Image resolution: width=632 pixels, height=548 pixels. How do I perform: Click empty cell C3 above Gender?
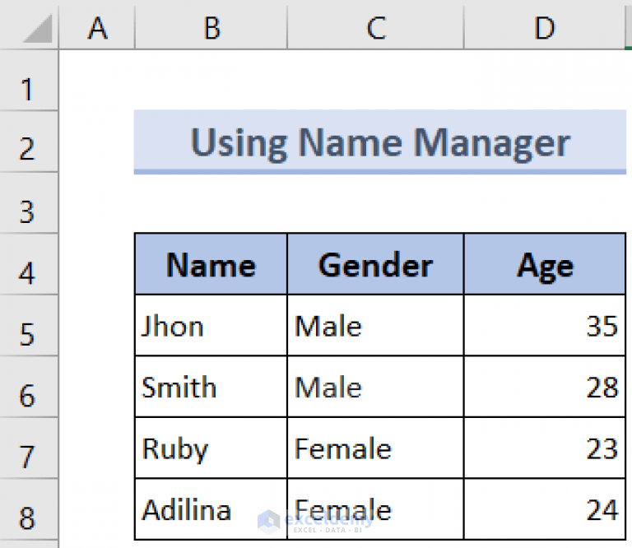(x=375, y=203)
